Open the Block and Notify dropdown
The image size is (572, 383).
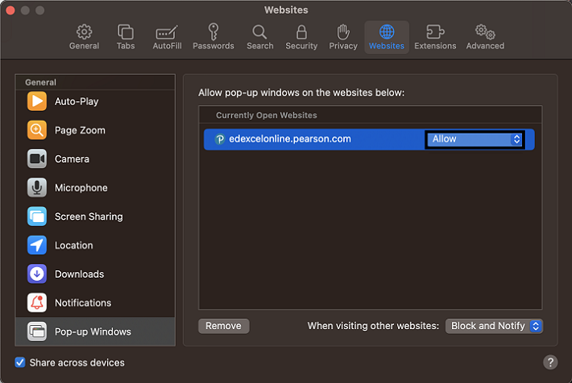click(x=494, y=326)
